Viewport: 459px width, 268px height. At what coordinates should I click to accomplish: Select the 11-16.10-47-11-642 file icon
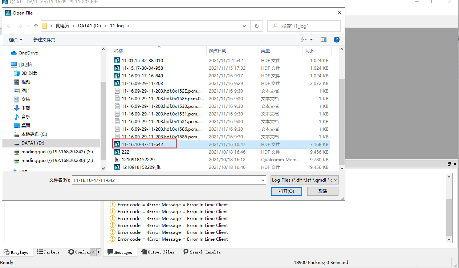[x=117, y=144]
